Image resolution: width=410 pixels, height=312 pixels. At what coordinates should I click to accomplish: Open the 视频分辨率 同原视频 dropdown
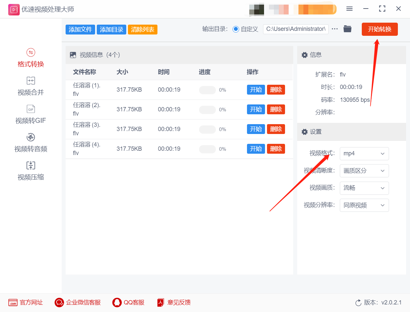click(364, 205)
